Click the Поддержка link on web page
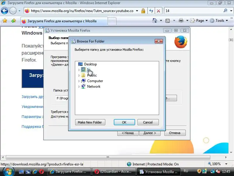The height and width of the screenshot is (176, 234). pyautogui.click(x=32, y=127)
